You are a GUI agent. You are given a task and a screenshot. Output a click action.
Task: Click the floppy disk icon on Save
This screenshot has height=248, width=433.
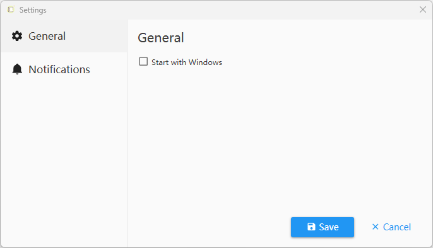pos(311,227)
